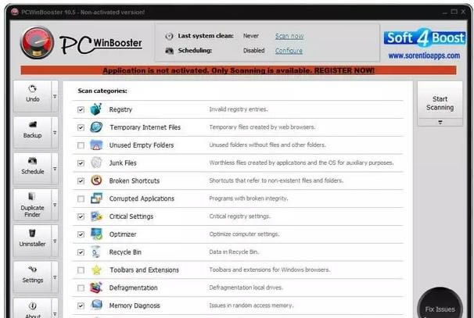Viewport: 474px width, 318px height.
Task: Open the Undo sidebar button
Action: [32, 96]
